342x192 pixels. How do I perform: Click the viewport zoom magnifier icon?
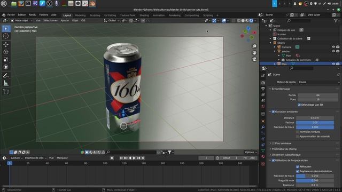pyautogui.click(x=254, y=46)
